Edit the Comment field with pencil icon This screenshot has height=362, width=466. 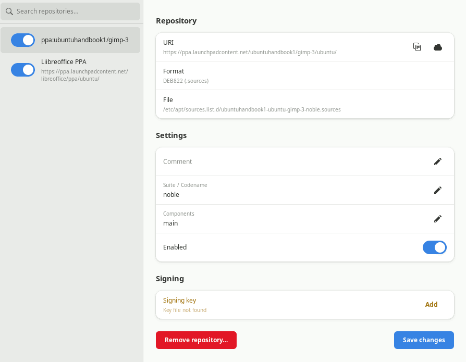point(438,161)
